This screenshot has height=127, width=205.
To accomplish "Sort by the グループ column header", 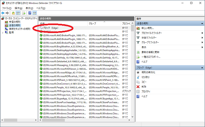I will (x=104, y=23).
